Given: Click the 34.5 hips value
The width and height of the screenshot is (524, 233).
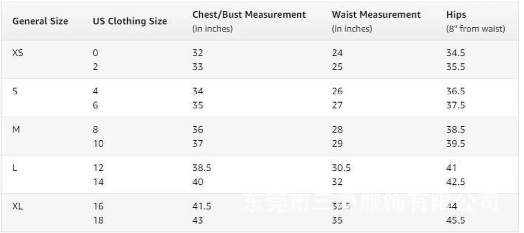Looking at the screenshot, I should tap(455, 53).
